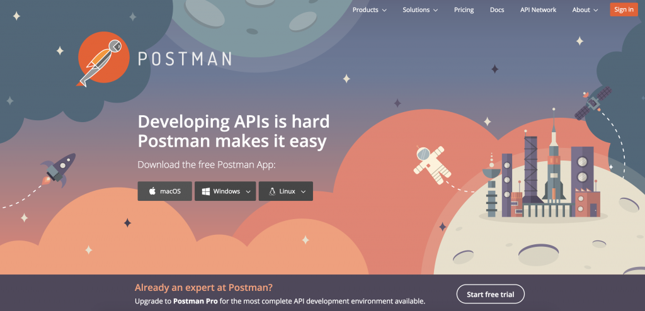Open the Docs navigation item

click(x=497, y=10)
